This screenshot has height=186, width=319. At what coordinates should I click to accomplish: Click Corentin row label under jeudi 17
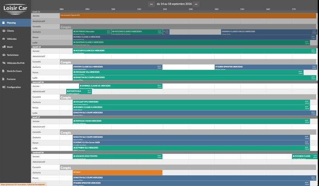(x=37, y=132)
